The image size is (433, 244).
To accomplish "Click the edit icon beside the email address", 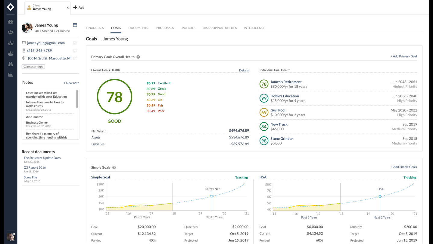I will [75, 43].
